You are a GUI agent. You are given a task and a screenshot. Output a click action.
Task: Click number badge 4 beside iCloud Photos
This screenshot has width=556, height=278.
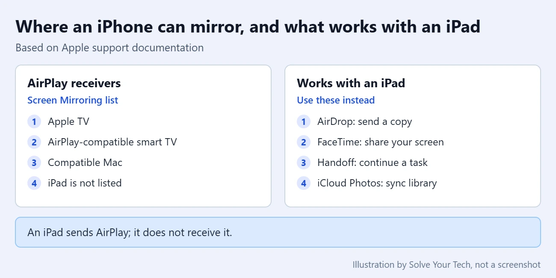304,183
